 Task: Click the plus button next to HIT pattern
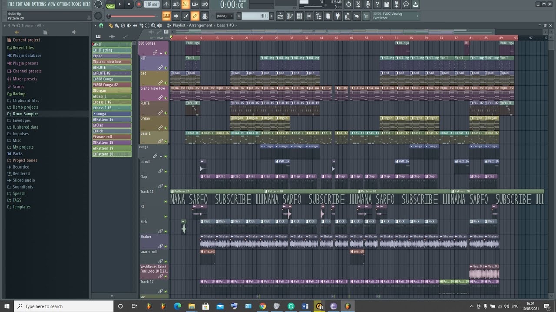[272, 16]
